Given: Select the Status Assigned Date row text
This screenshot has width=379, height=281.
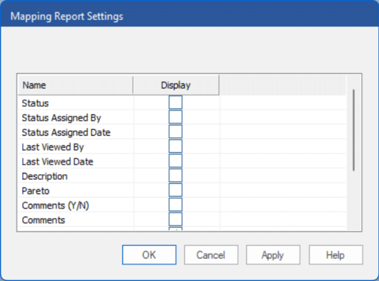Looking at the screenshot, I should pos(66,133).
